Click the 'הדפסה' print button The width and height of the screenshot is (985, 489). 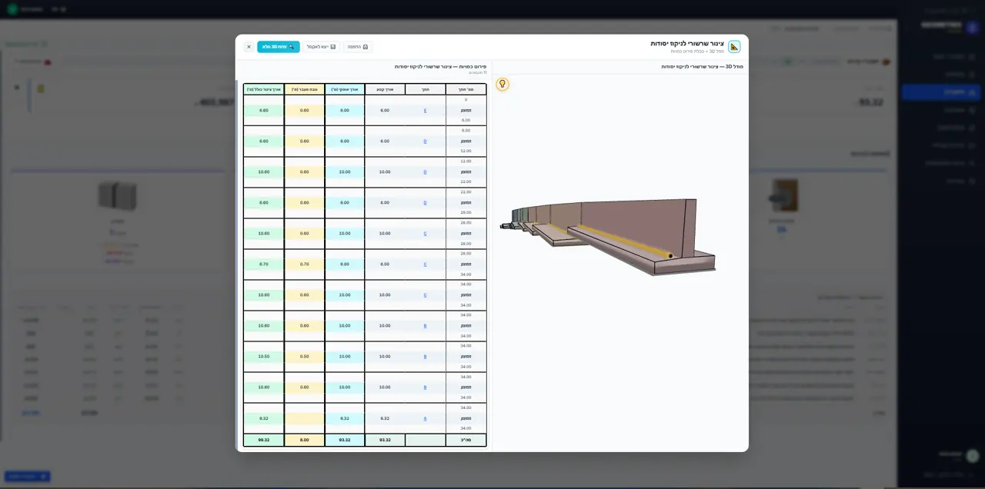358,47
